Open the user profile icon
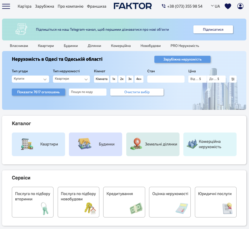This screenshot has height=229, width=249. click(x=240, y=6)
